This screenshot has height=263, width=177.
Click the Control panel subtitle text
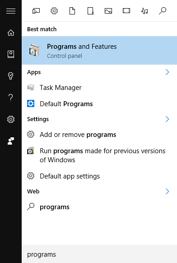pos(65,56)
